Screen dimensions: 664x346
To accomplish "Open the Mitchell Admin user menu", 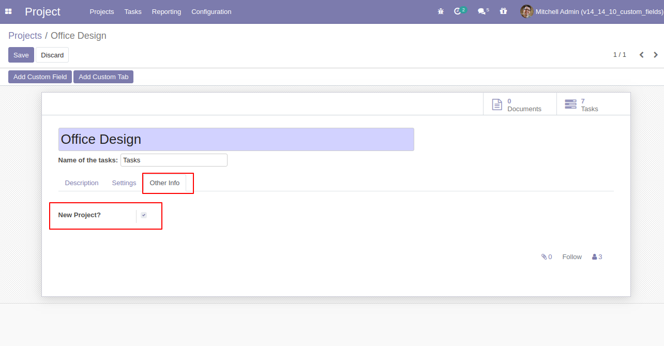I will coord(592,11).
